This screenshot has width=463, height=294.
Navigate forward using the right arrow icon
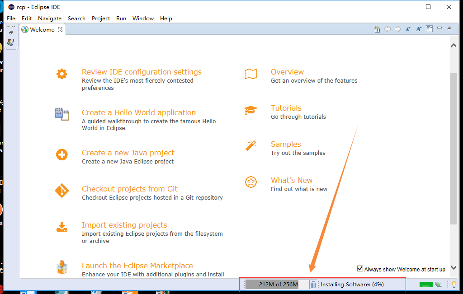pyautogui.click(x=397, y=28)
